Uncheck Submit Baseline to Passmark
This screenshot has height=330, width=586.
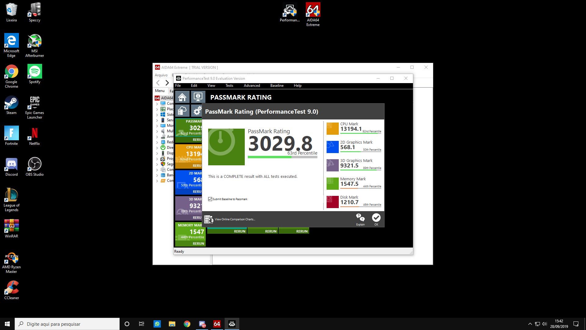[x=210, y=199]
